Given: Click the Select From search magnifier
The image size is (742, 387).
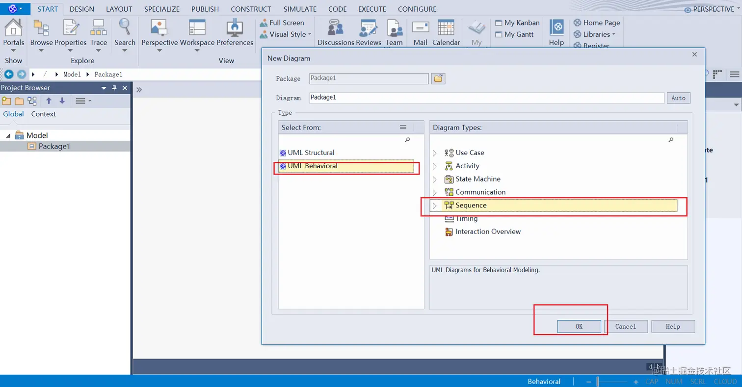Looking at the screenshot, I should 407,140.
